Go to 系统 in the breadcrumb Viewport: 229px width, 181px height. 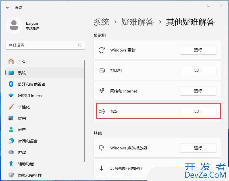click(101, 22)
